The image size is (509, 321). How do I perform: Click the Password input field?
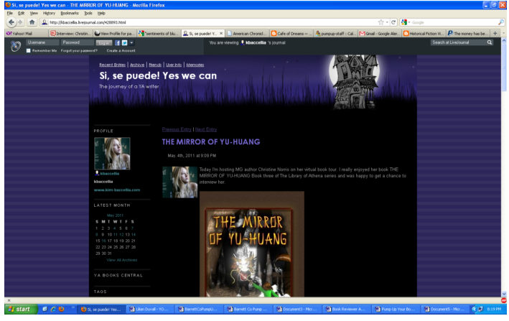[x=78, y=42]
